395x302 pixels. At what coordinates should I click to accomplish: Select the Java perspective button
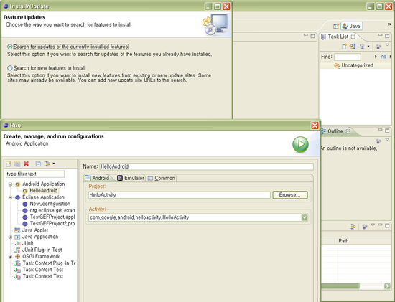(352, 26)
